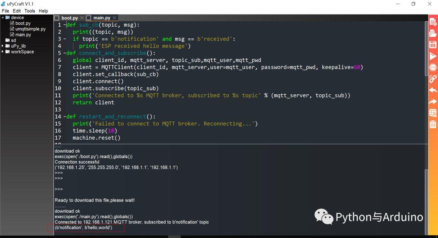Click the file icon beside main.py in tree
Viewport: 438px width, 238px height.
coord(12,34)
